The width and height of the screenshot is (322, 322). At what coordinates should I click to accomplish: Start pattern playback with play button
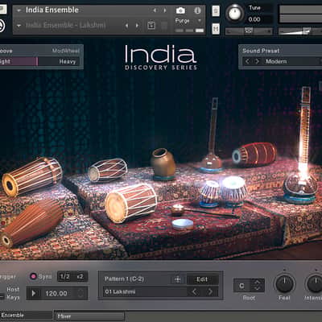34,293
